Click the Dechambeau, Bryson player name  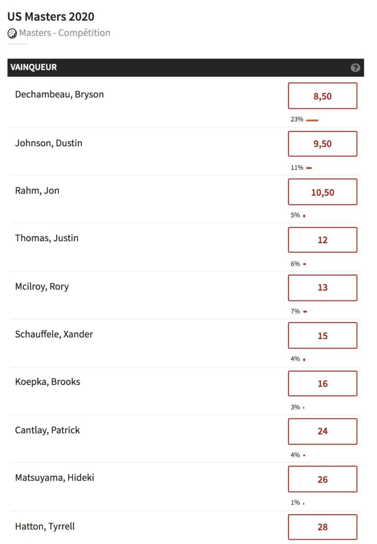pyautogui.click(x=59, y=95)
